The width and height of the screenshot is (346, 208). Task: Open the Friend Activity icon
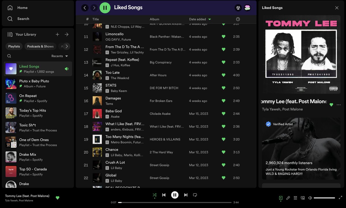238,8
